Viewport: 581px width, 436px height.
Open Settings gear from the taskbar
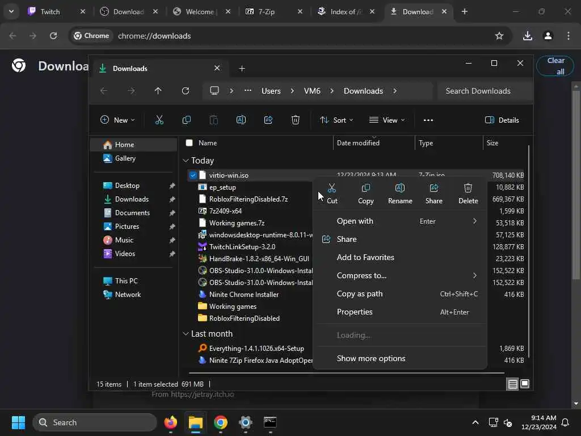(x=245, y=422)
